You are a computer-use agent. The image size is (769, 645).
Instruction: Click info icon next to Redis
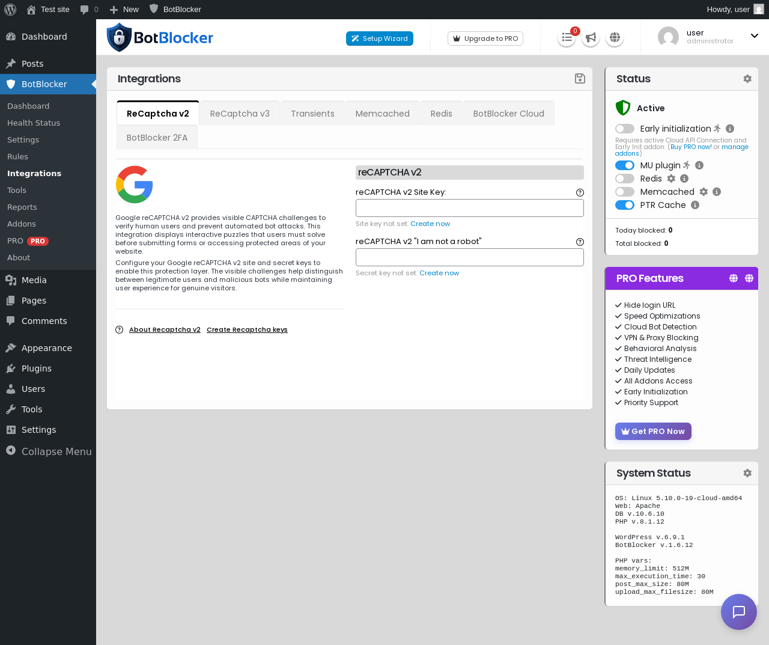684,179
